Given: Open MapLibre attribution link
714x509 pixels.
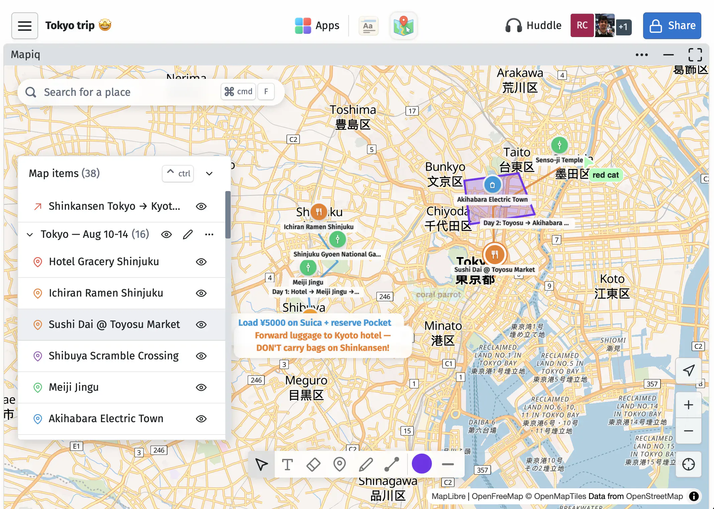Looking at the screenshot, I should tap(448, 496).
